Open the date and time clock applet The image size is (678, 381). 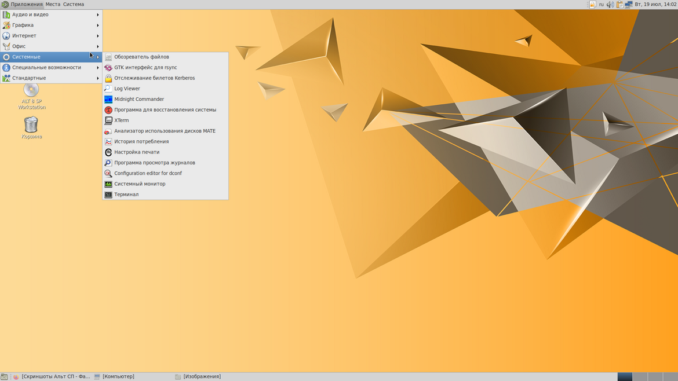coord(655,4)
